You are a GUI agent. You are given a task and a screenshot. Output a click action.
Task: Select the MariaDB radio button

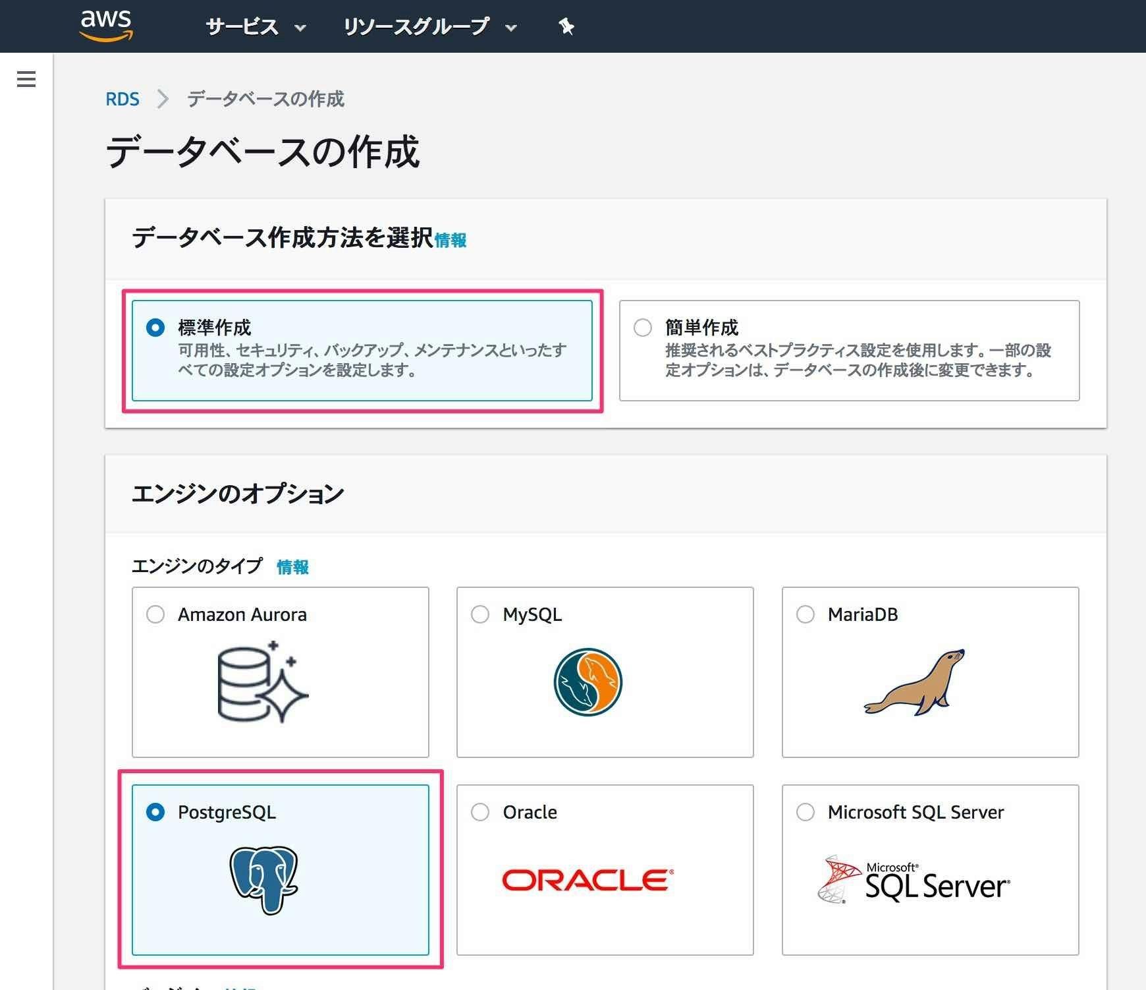pos(805,614)
